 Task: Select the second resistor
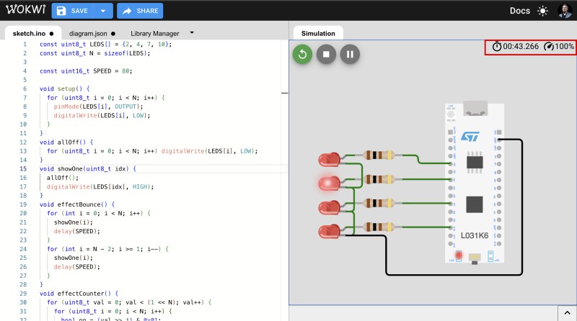click(379, 179)
